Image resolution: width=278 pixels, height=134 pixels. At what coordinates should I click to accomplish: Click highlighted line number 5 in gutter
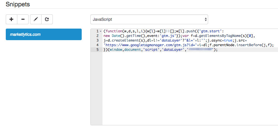[x=97, y=50]
